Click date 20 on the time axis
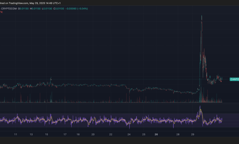 coord(93,135)
